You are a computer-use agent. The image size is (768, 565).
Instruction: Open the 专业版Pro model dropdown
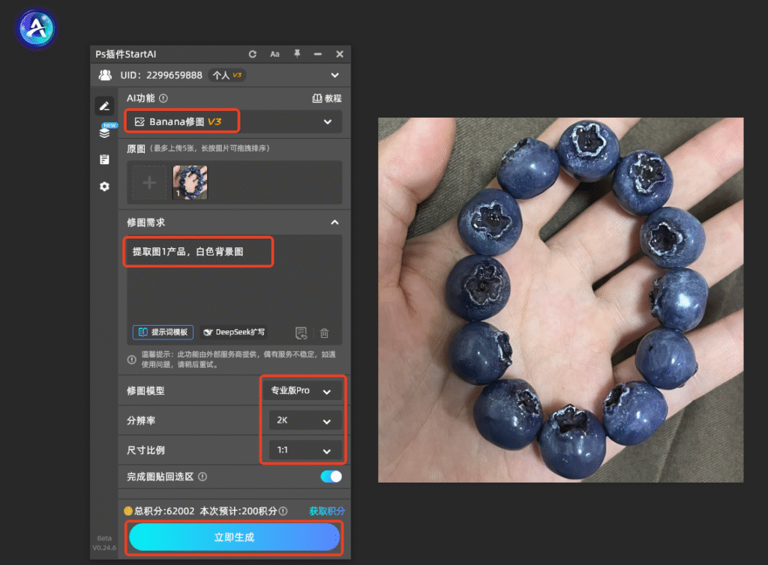[301, 391]
